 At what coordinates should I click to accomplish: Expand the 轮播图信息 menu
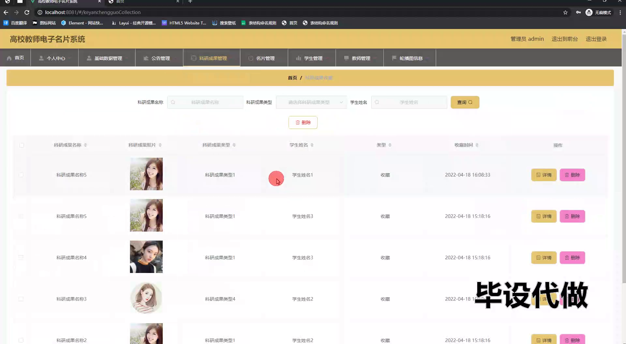tap(410, 58)
